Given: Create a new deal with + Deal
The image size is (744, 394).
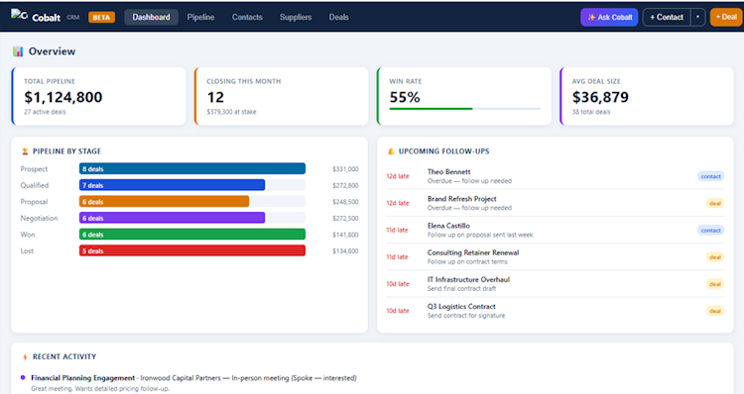Looking at the screenshot, I should (726, 17).
